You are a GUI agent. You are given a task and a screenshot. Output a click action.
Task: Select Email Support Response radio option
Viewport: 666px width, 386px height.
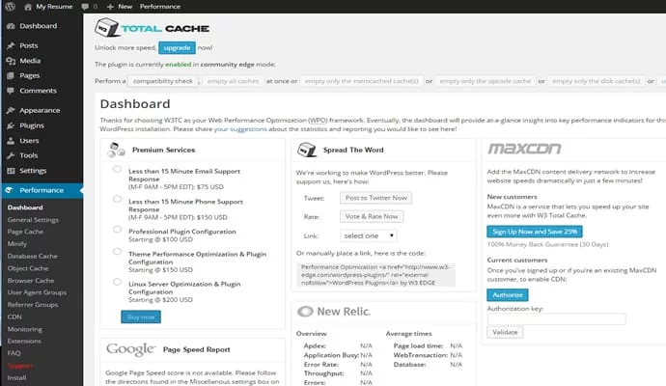click(117, 169)
